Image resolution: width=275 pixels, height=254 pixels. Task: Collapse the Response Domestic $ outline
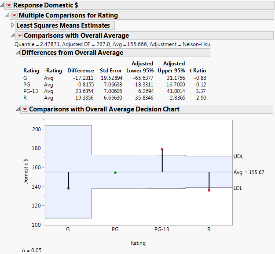pyautogui.click(x=3, y=5)
